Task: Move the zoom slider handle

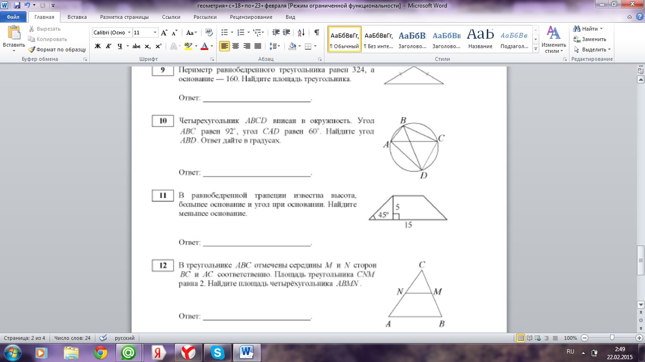Action: tap(612, 338)
